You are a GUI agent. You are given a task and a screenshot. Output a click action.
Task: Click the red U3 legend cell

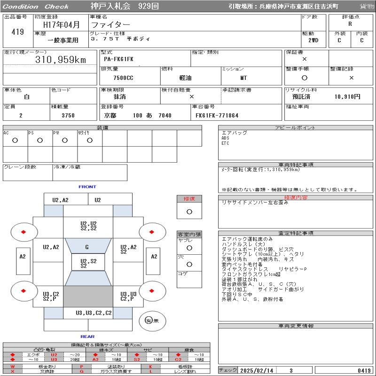pos(54,360)
